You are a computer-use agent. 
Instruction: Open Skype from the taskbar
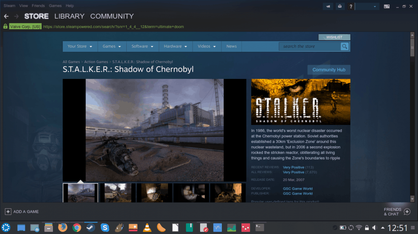pos(105,228)
